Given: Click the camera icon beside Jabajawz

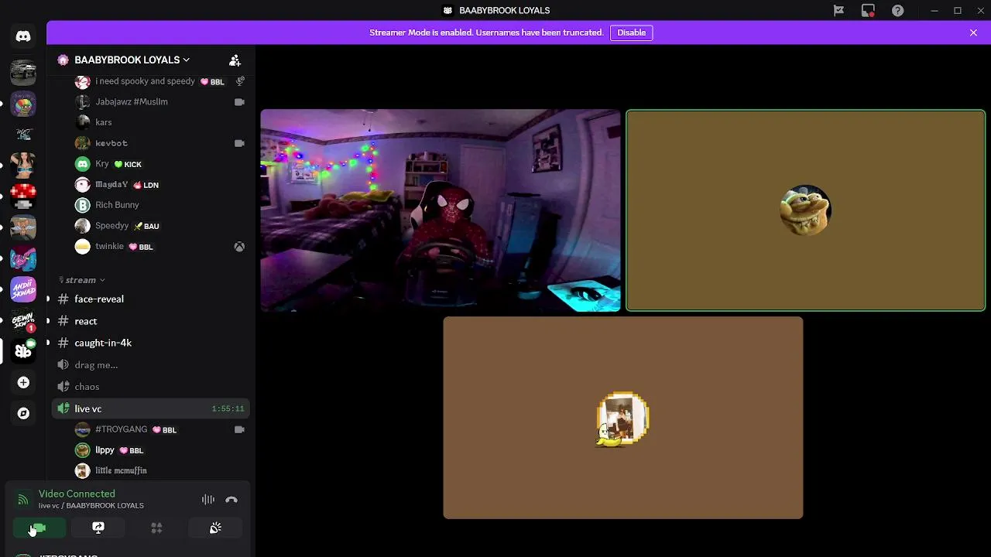Looking at the screenshot, I should (x=240, y=102).
